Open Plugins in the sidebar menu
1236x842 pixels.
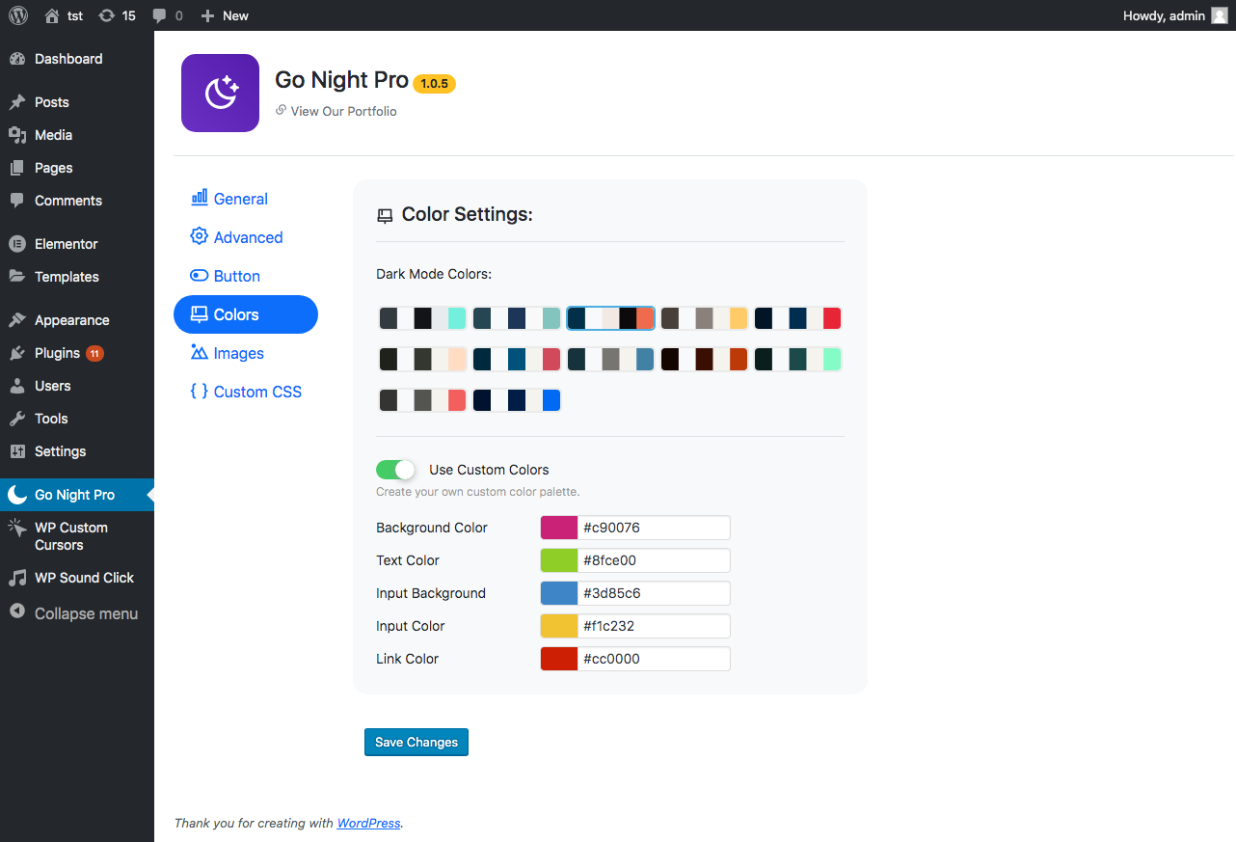[57, 353]
